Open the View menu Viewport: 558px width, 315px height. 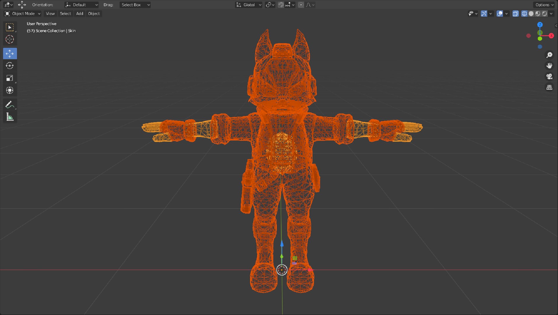point(50,13)
